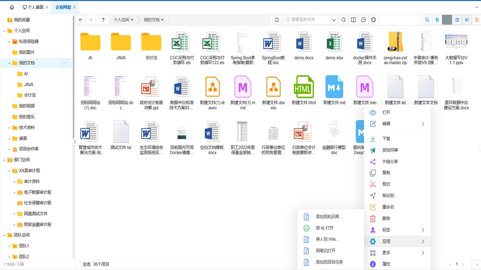Choose 用 AI 打开 in the submenu
Viewport: 481px width, 270px height.
[331, 228]
